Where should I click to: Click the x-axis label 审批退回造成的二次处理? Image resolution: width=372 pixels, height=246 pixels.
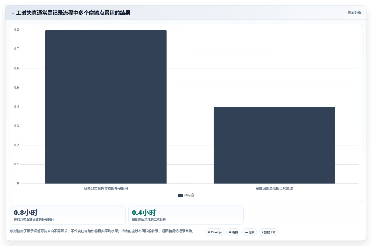tap(274, 188)
